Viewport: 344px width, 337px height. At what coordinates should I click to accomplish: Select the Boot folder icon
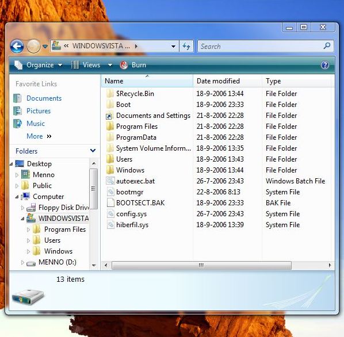pos(110,105)
